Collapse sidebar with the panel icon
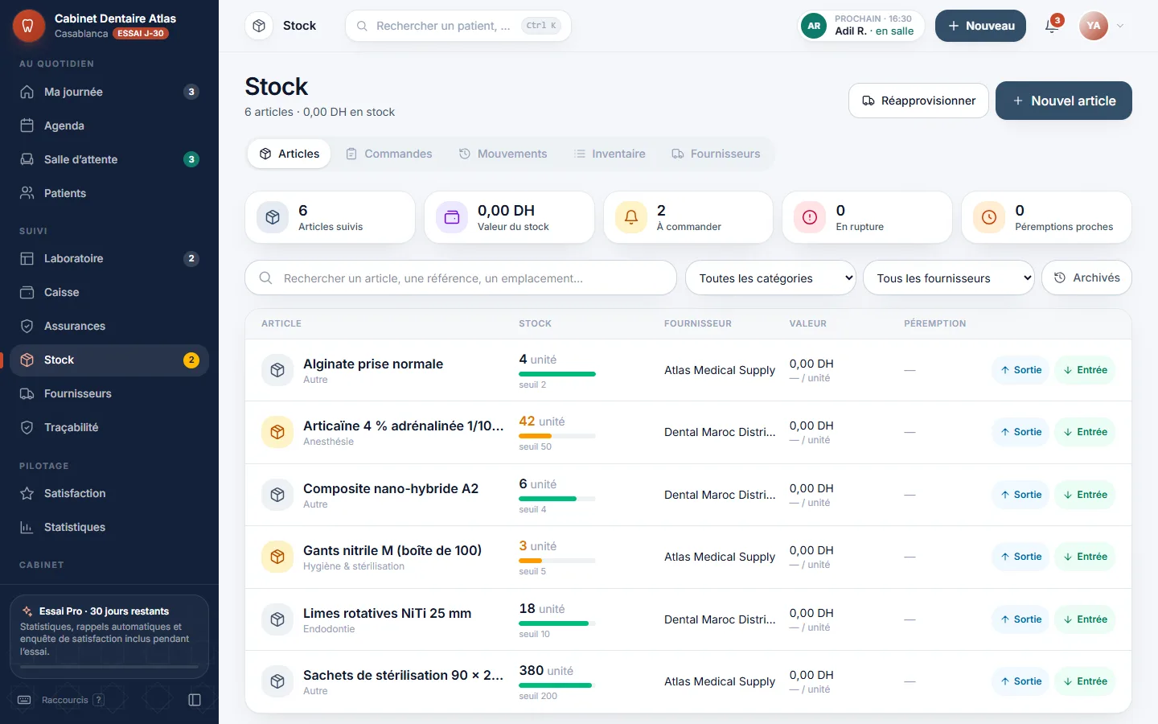The height and width of the screenshot is (724, 1158). coord(195,700)
